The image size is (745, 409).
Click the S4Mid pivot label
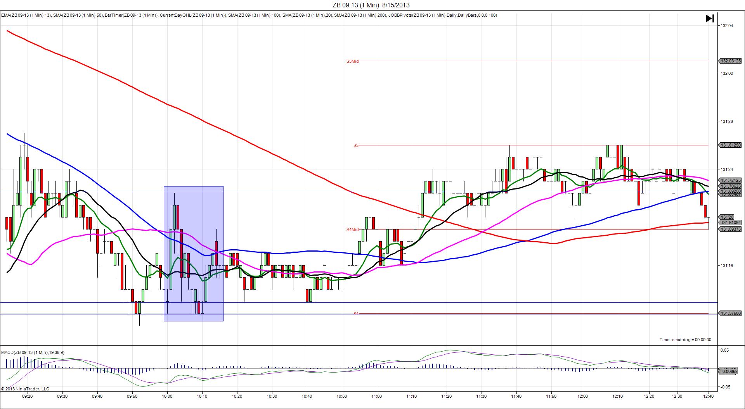[353, 230]
